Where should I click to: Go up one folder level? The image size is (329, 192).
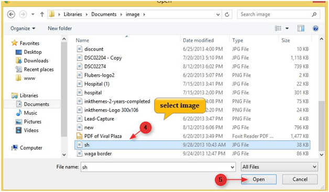pyautogui.click(x=42, y=15)
